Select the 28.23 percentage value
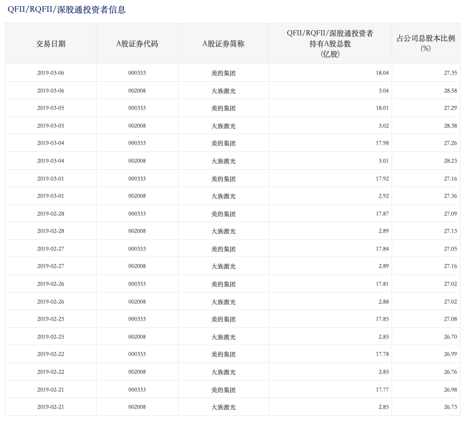The image size is (471, 427). [450, 161]
